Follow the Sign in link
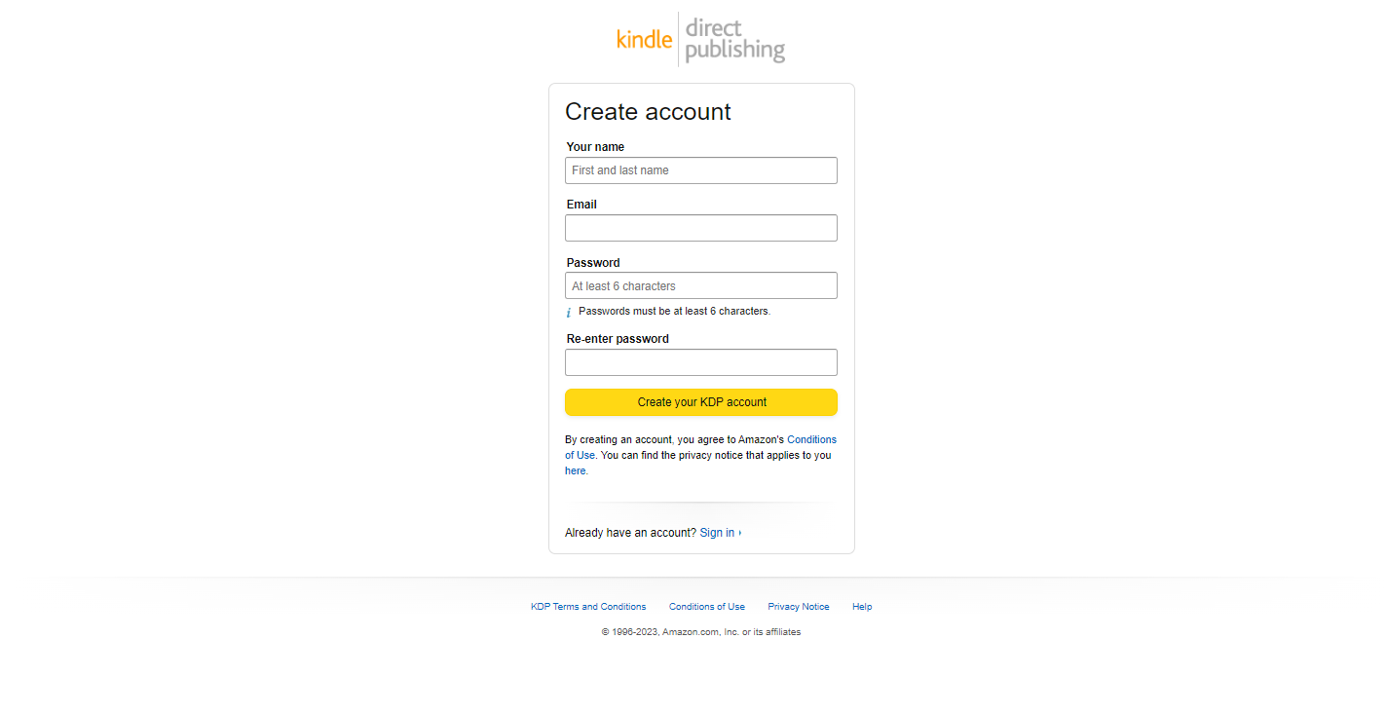The image size is (1387, 714). (717, 533)
